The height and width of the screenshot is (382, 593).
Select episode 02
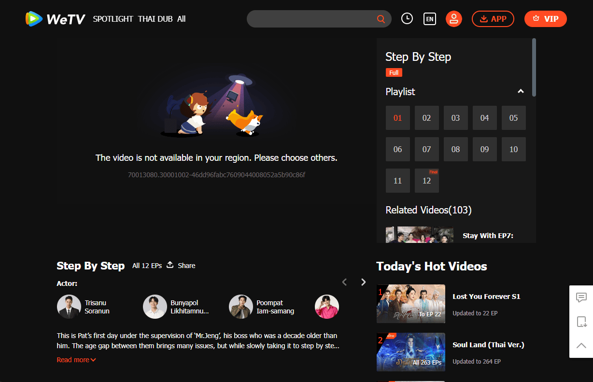click(x=427, y=118)
